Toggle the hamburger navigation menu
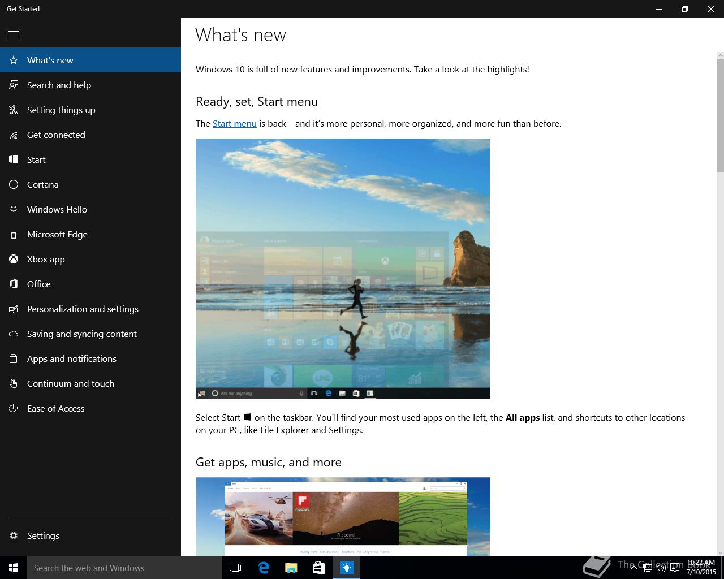The width and height of the screenshot is (724, 579). (14, 34)
